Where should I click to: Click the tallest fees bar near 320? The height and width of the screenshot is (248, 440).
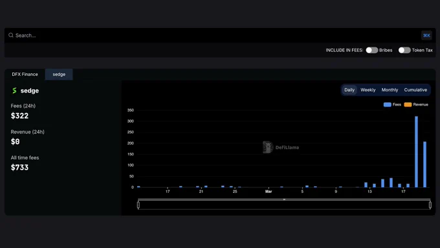[417, 152]
